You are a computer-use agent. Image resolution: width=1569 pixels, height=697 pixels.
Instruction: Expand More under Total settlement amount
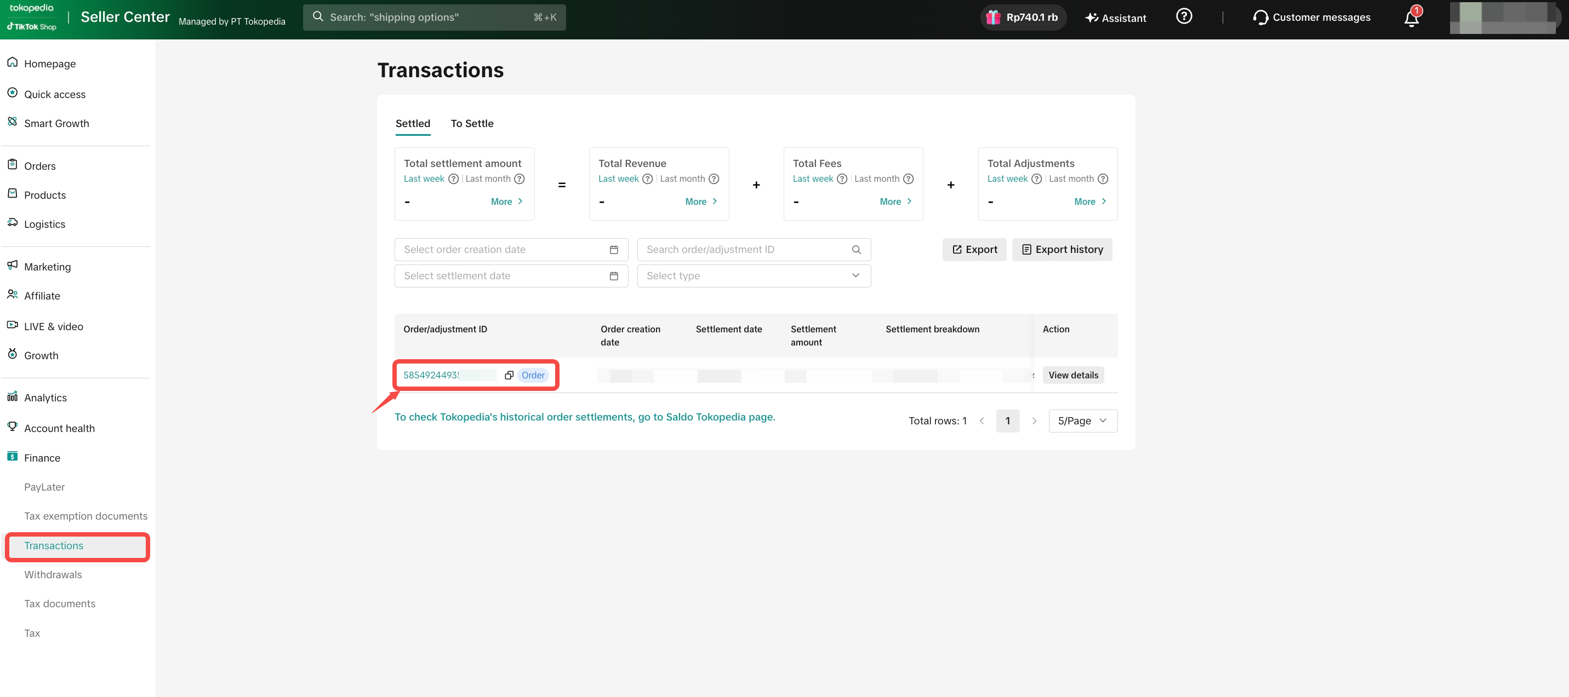(507, 201)
